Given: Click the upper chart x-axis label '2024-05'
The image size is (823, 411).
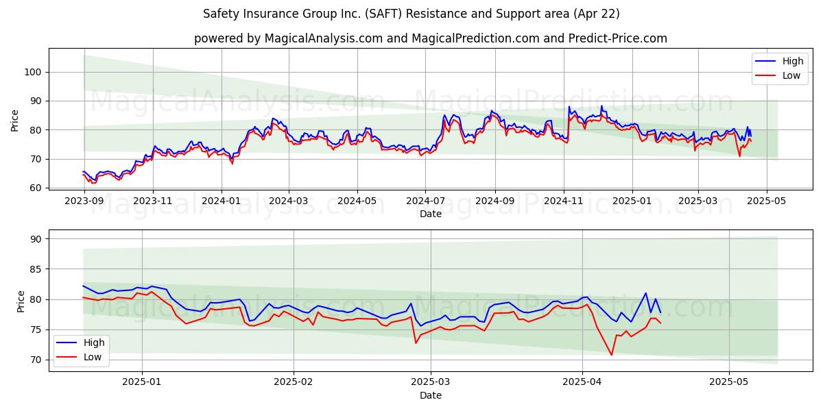Looking at the screenshot, I should (357, 202).
